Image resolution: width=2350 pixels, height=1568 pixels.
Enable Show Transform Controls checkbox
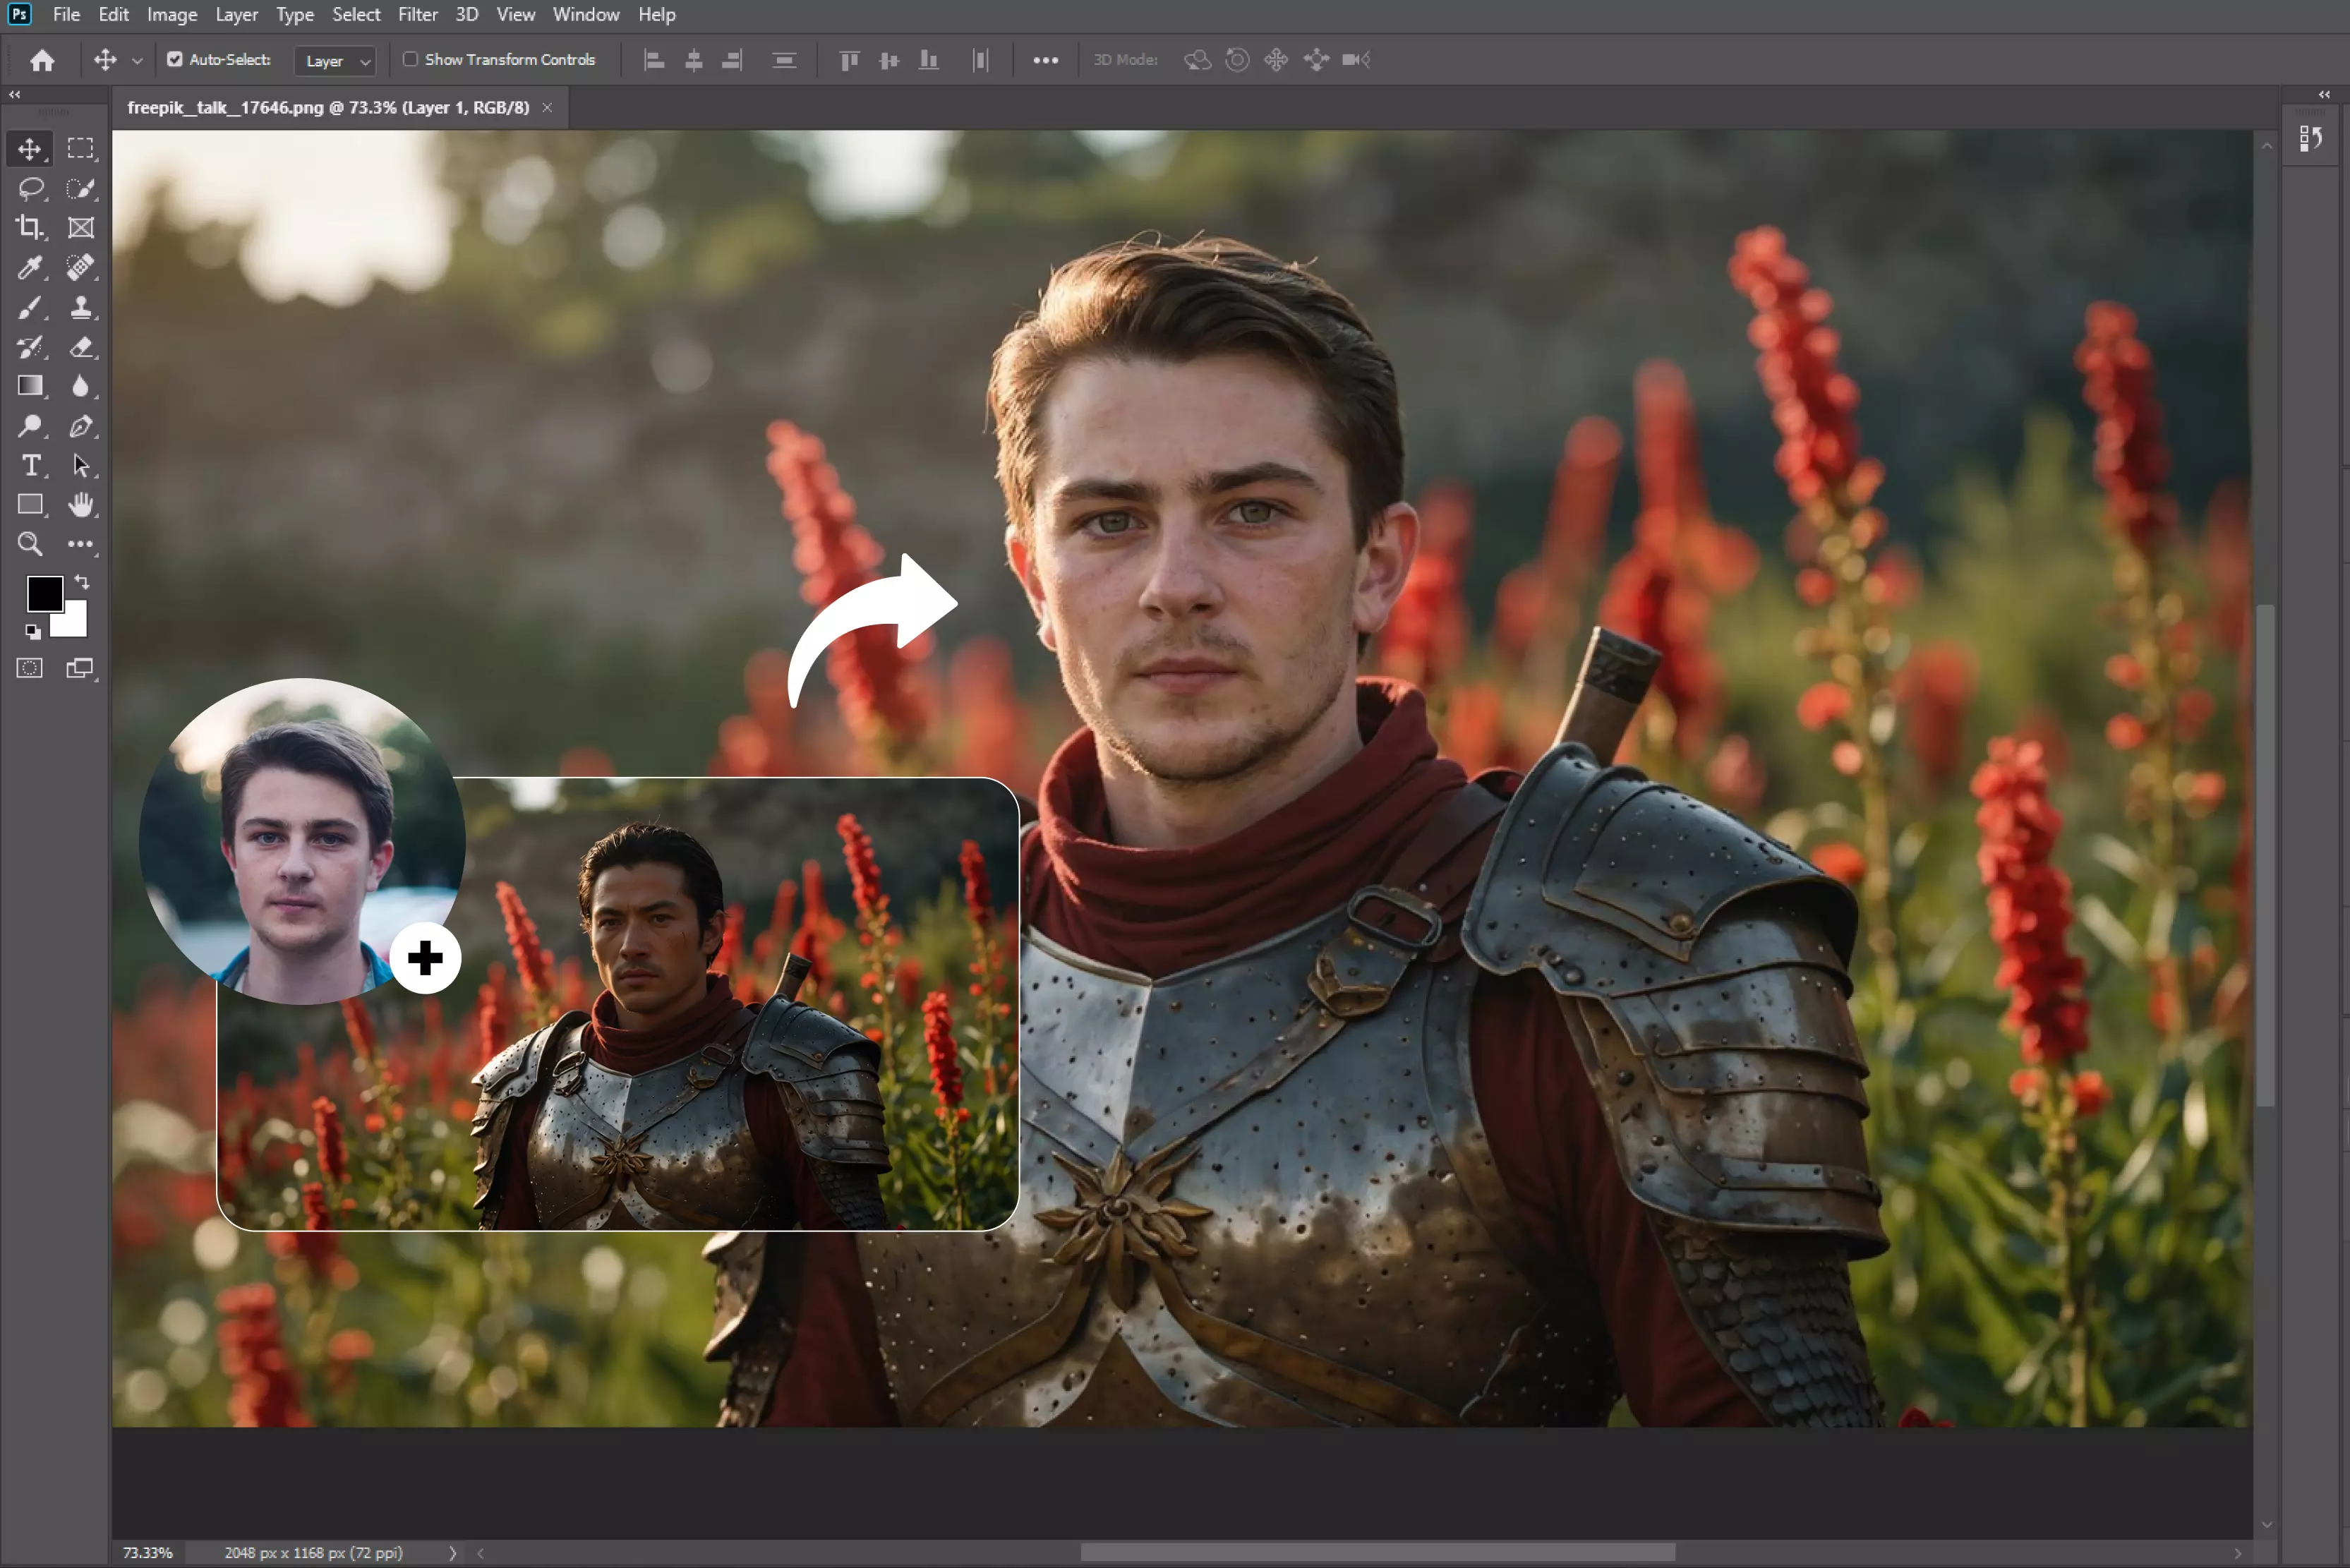[410, 59]
